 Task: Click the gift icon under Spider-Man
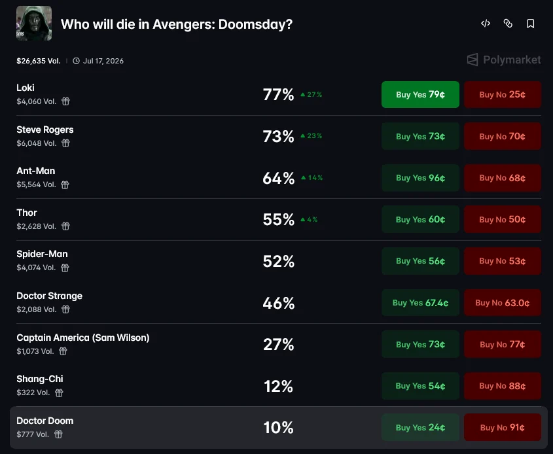pyautogui.click(x=65, y=268)
